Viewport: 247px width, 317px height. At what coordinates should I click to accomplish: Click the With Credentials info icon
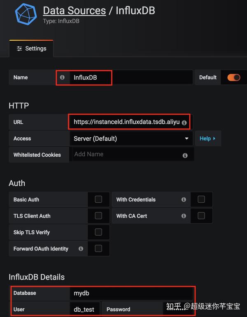[x=184, y=199]
